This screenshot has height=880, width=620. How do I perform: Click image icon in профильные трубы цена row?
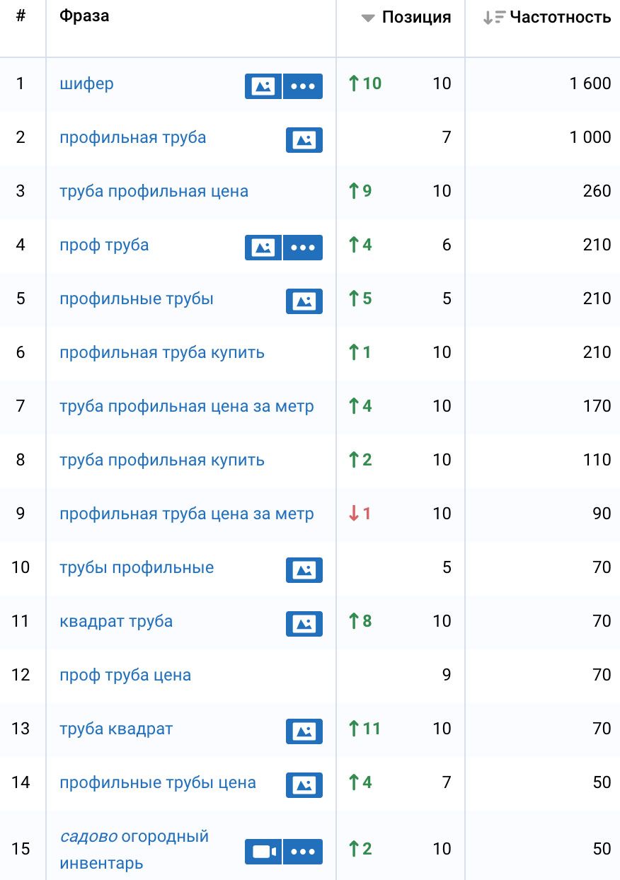tap(304, 785)
